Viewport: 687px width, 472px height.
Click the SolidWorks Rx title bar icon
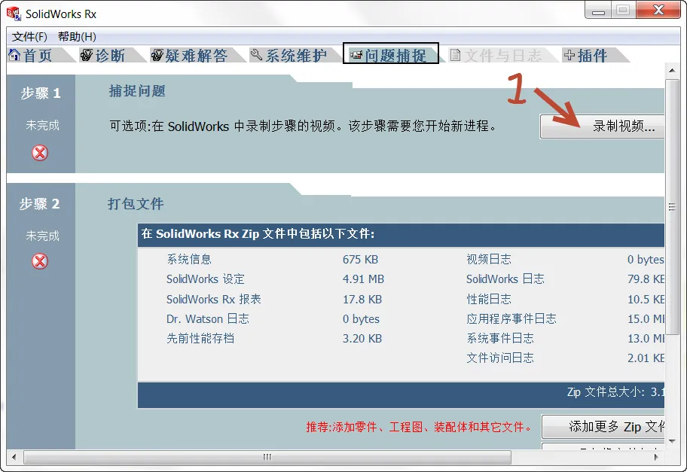[x=14, y=14]
